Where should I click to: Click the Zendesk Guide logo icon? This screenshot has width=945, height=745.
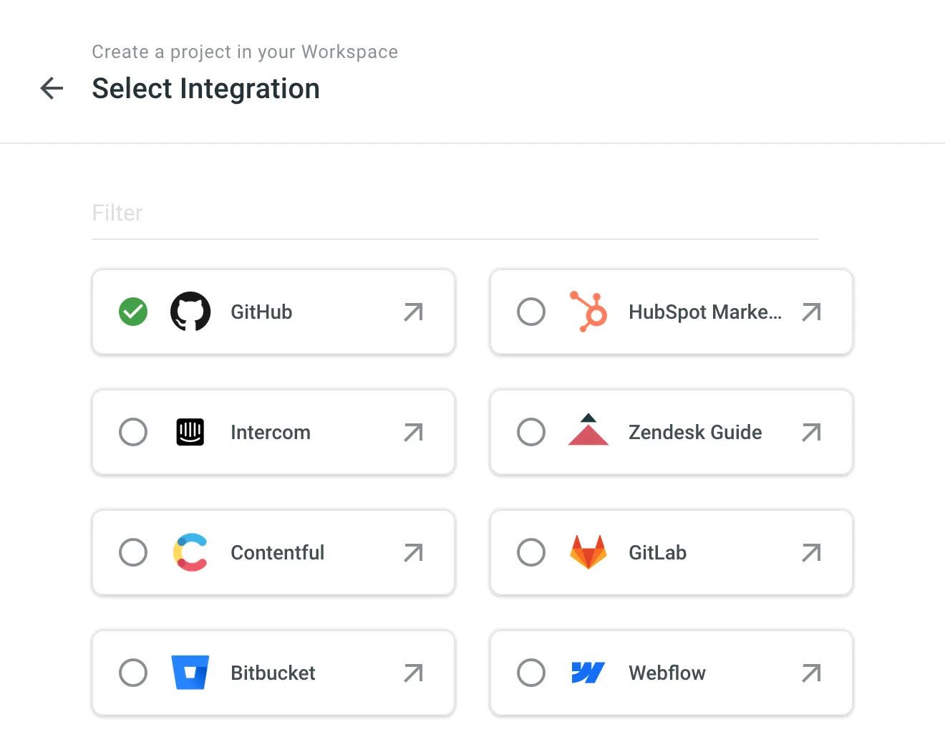[x=588, y=432]
